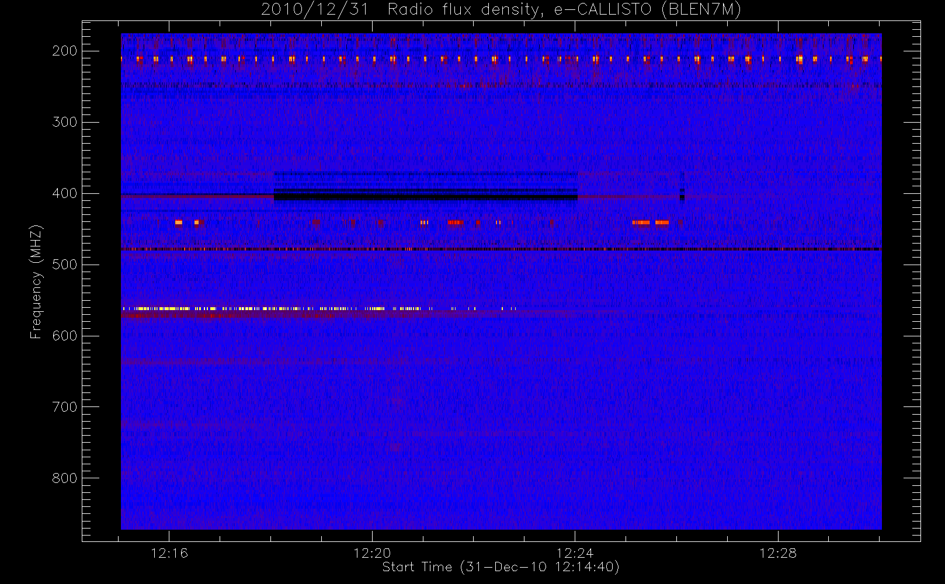Image resolution: width=945 pixels, height=584 pixels.
Task: Click the dark horizontal line near 478 MHz
Action: point(501,249)
